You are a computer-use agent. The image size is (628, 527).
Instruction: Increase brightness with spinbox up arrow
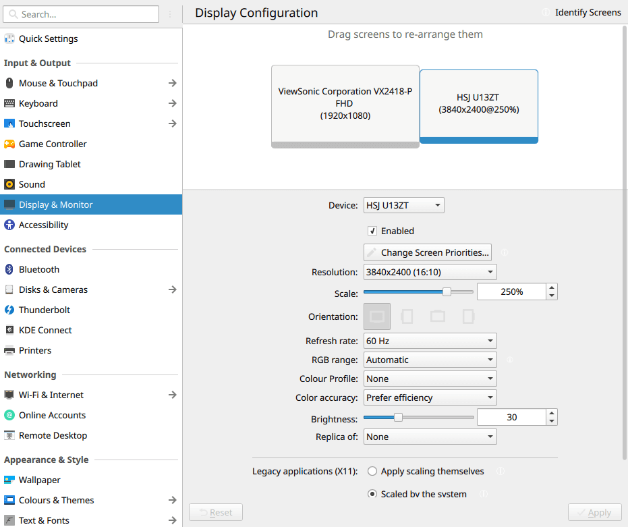[552, 413]
